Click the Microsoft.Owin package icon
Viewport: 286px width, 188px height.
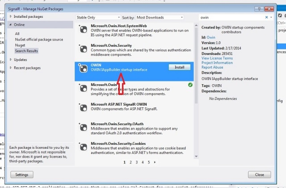pos(84,88)
